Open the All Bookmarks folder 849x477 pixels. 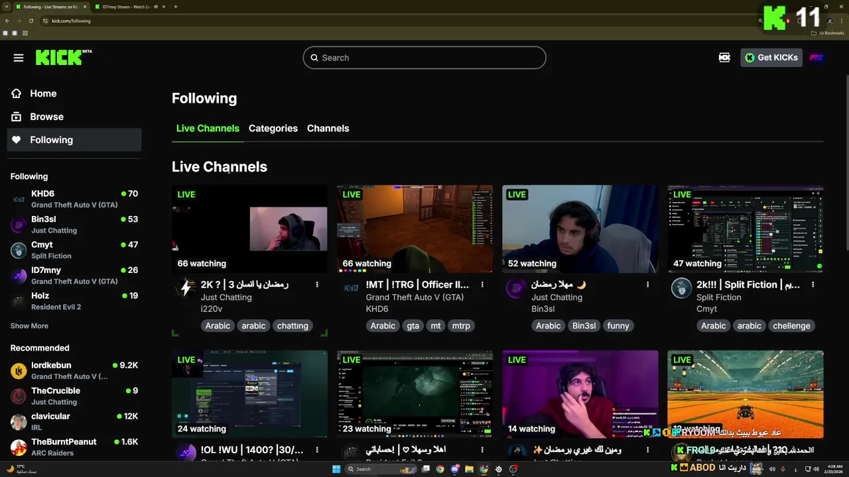(x=828, y=32)
